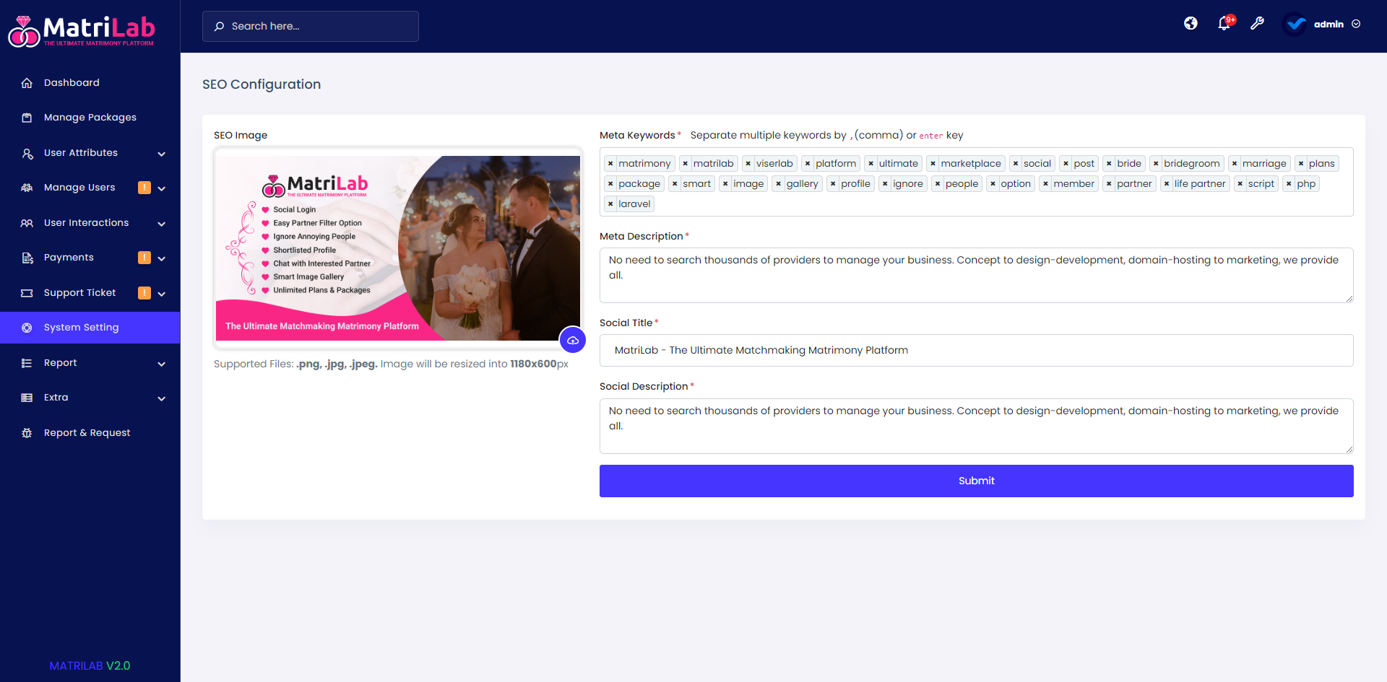
Task: Click the wrench settings icon in the header
Action: point(1258,24)
